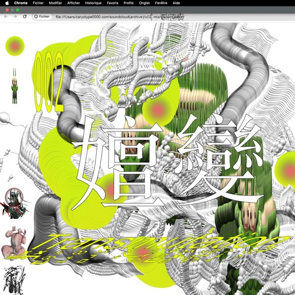Open the Fenêtre menu
The height and width of the screenshot is (295, 295).
click(161, 3)
